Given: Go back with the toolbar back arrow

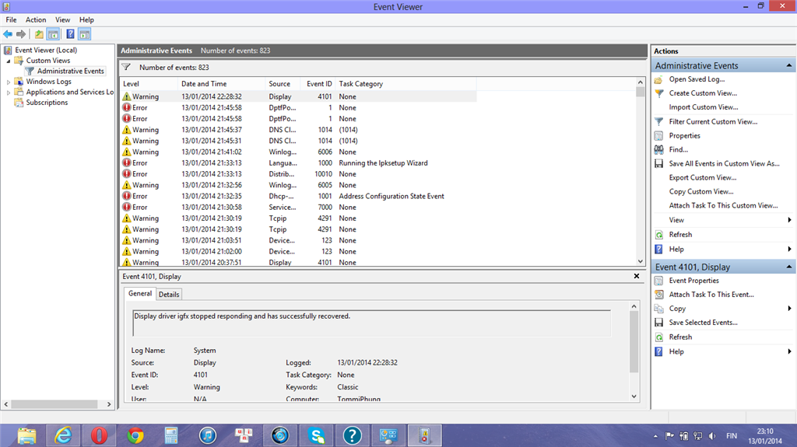Looking at the screenshot, I should [x=8, y=34].
